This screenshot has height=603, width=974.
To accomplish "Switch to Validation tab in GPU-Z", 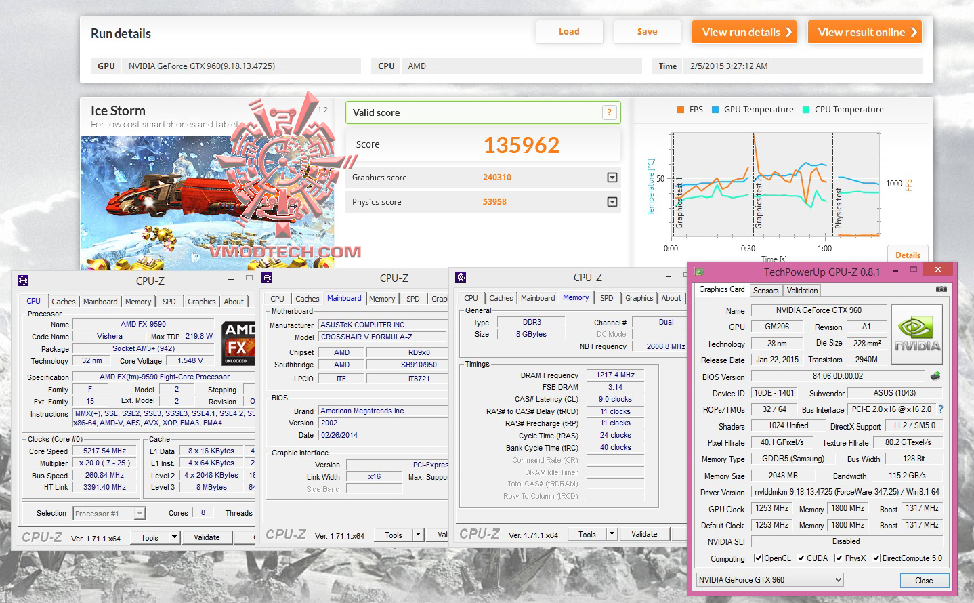I will point(803,291).
